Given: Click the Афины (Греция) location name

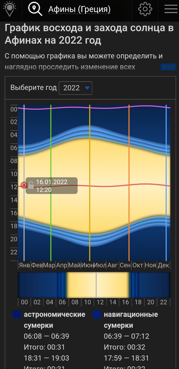Looking at the screenshot, I should [x=79, y=9].
